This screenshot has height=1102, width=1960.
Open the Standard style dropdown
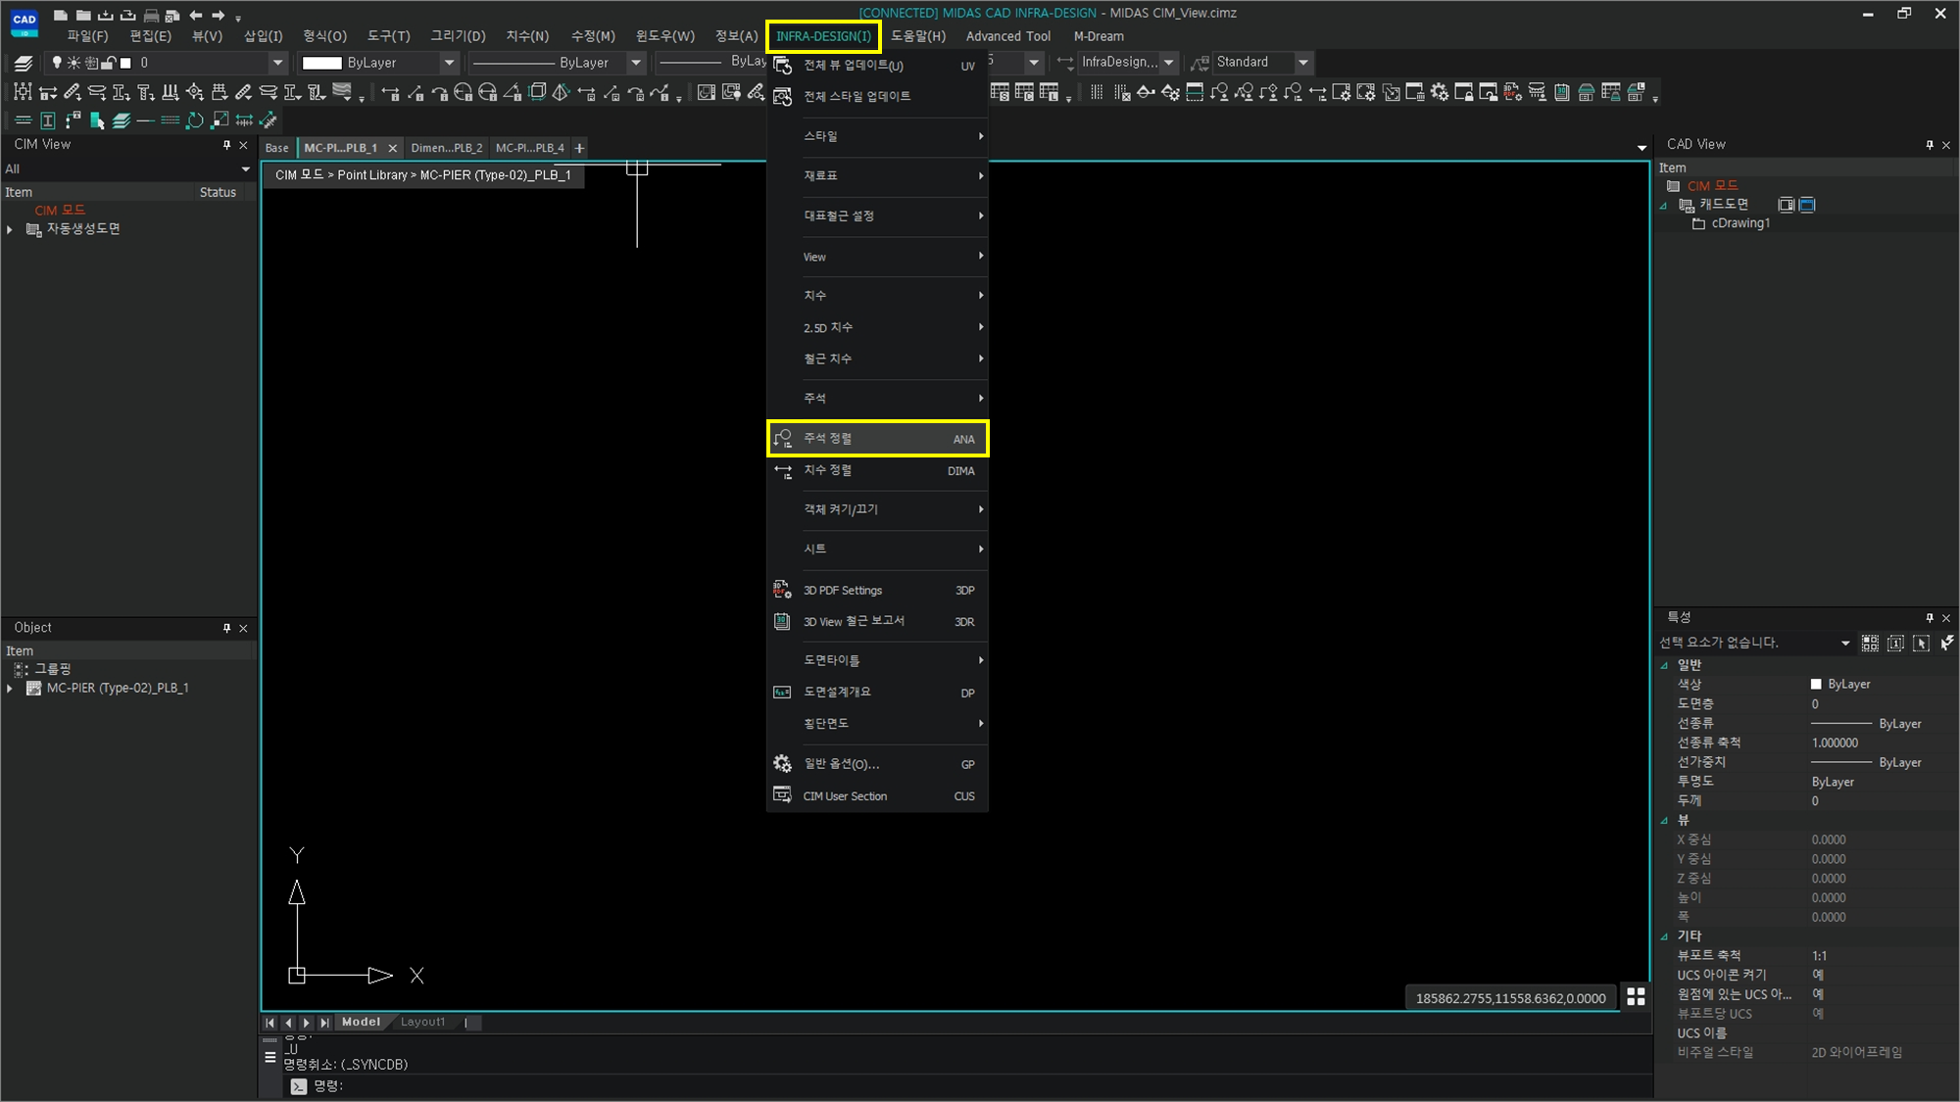tap(1303, 63)
